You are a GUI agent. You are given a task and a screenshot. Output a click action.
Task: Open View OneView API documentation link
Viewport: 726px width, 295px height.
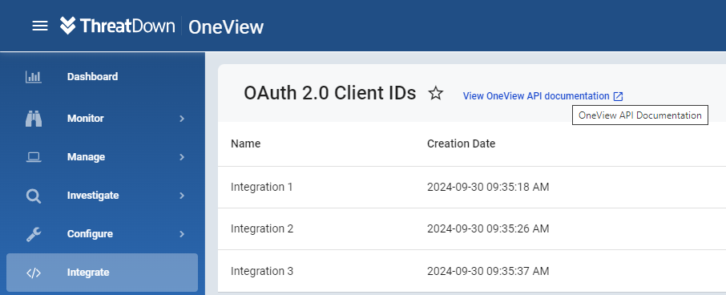tap(536, 96)
